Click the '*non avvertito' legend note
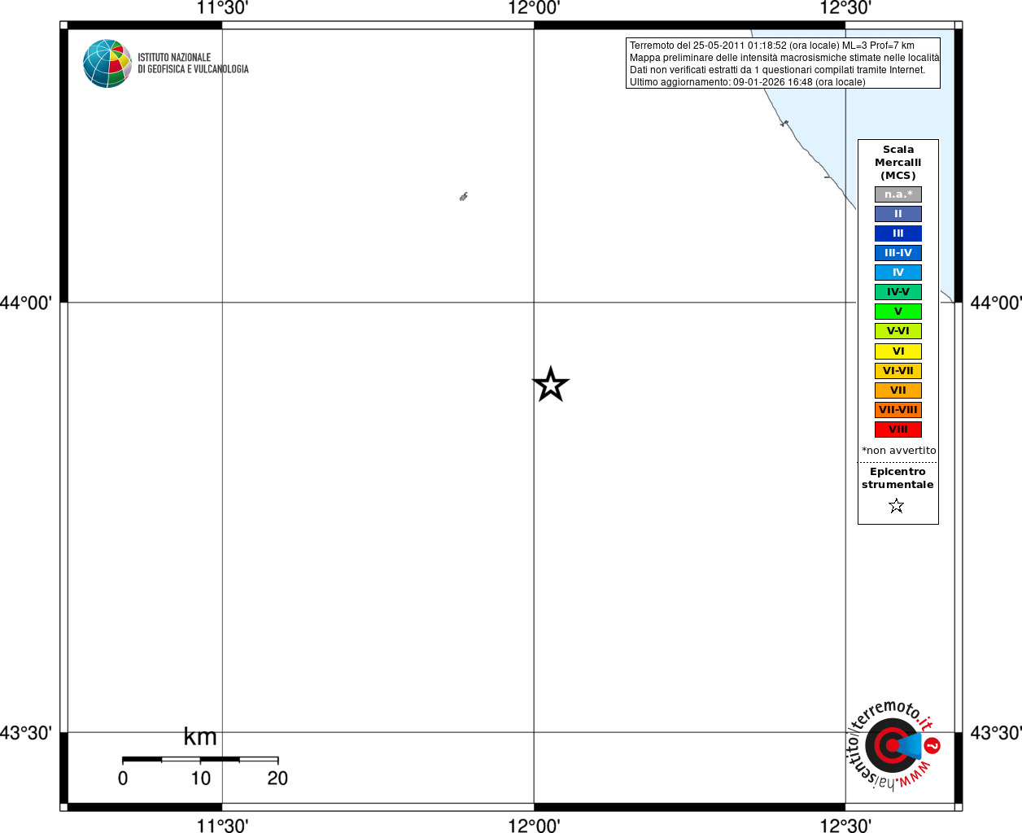1022x833 pixels. point(898,451)
